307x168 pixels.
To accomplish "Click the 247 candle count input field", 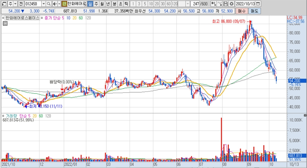I will tap(195, 4).
